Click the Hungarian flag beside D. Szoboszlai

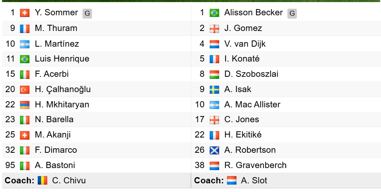click(x=214, y=74)
